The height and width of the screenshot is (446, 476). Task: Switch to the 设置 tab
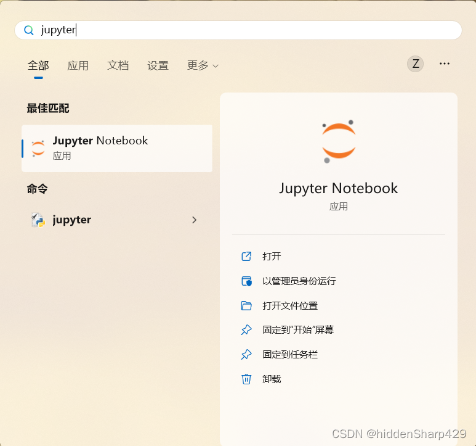158,65
